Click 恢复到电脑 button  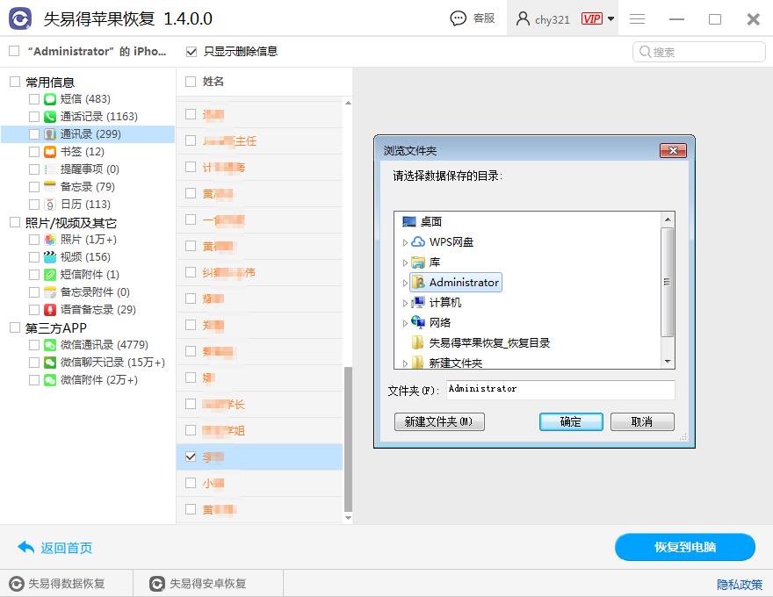(685, 547)
